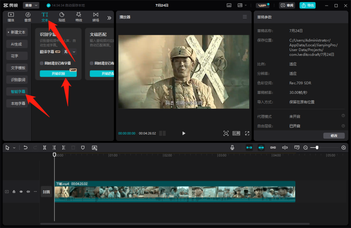
Task: Enter fullscreen preview mode
Action: tap(247, 133)
